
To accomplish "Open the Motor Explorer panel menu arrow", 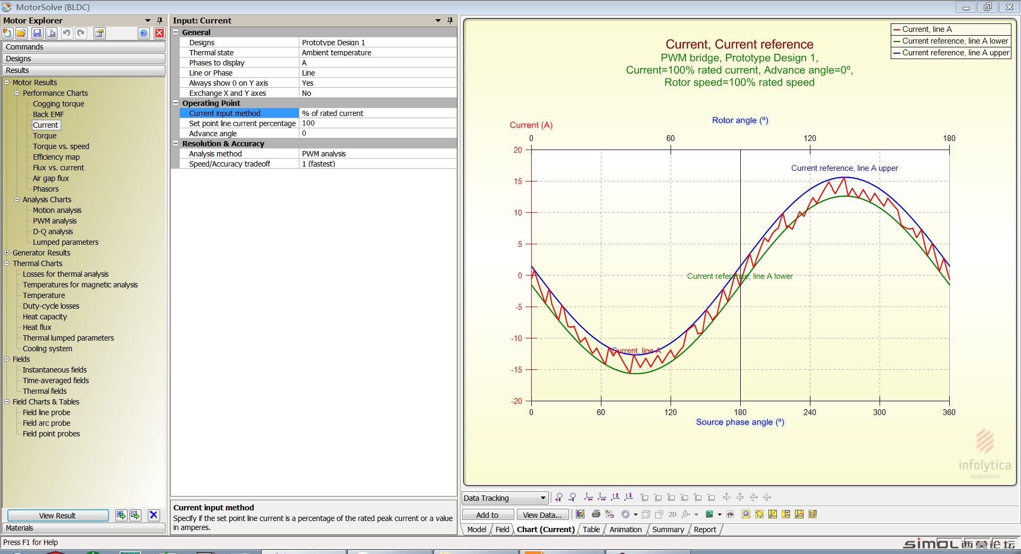I will coord(148,20).
